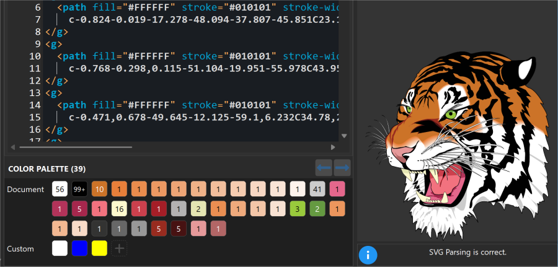Viewport: 558px width, 267px height.
Task: Click the horizontal scrollbar thumb under code
Action: pos(76,147)
